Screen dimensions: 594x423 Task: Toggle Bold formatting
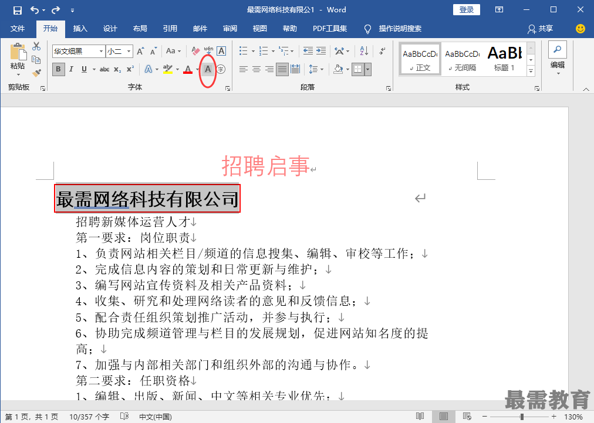tap(58, 69)
